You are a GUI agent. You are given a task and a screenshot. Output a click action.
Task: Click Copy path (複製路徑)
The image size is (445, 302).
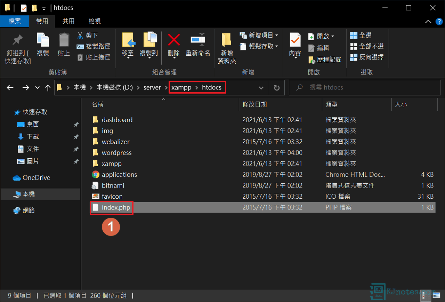coord(93,46)
